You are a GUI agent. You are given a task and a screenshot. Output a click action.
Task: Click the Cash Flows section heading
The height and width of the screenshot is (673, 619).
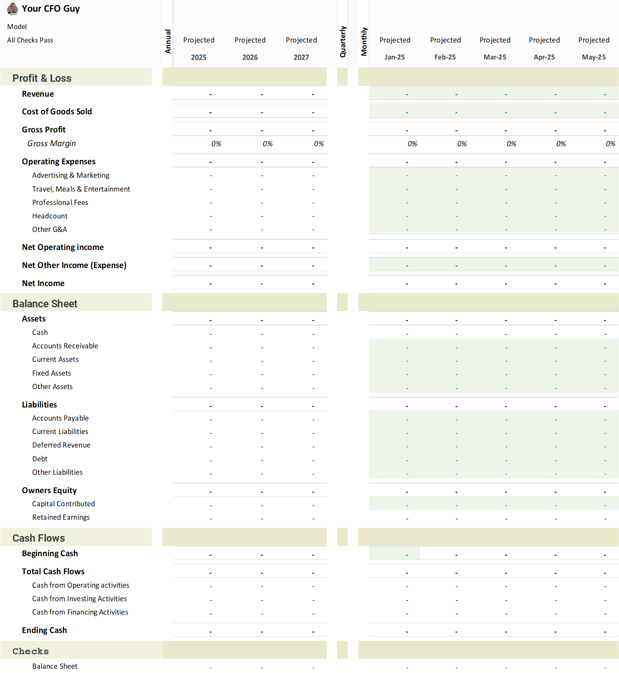[x=39, y=538]
